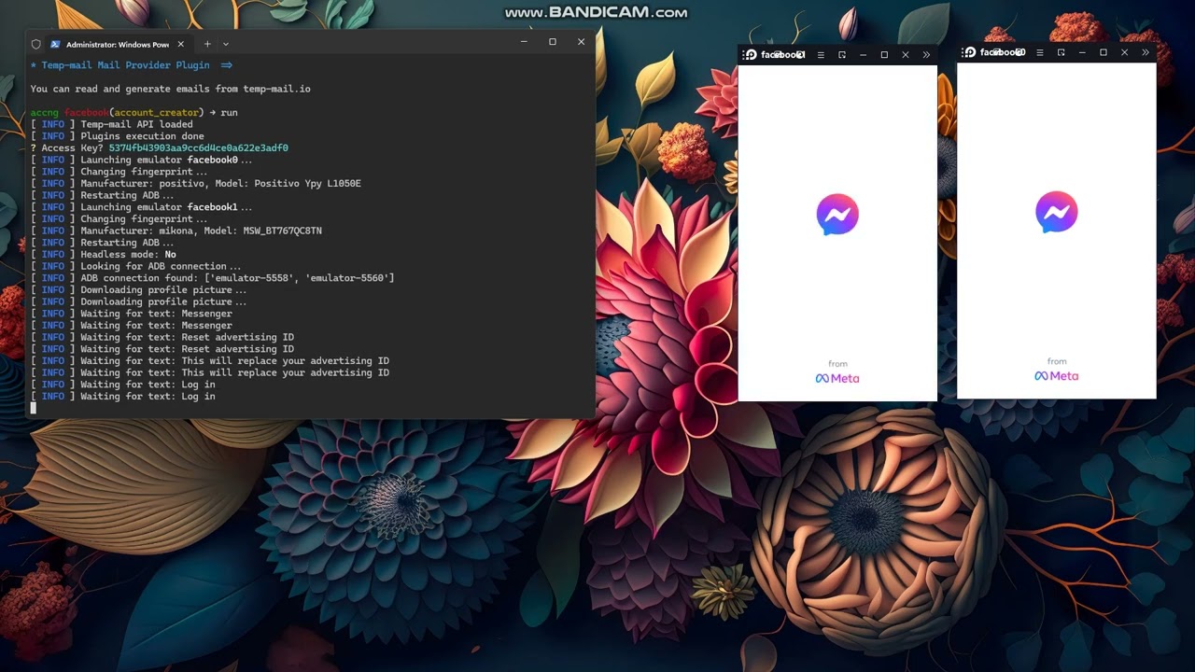Screen dimensions: 1195x672
Task: Click the window-mode icon in facebook1 emulator
Action: pyautogui.click(x=842, y=55)
